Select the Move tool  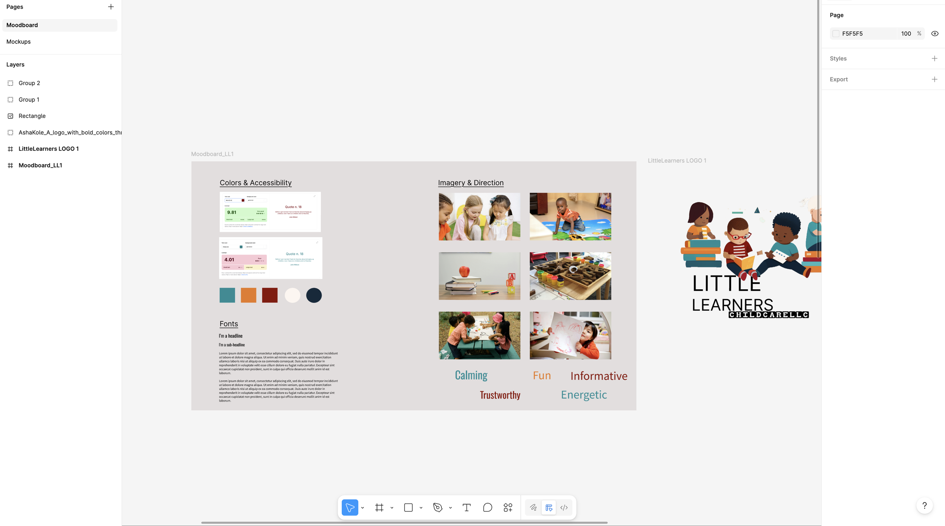pyautogui.click(x=350, y=507)
